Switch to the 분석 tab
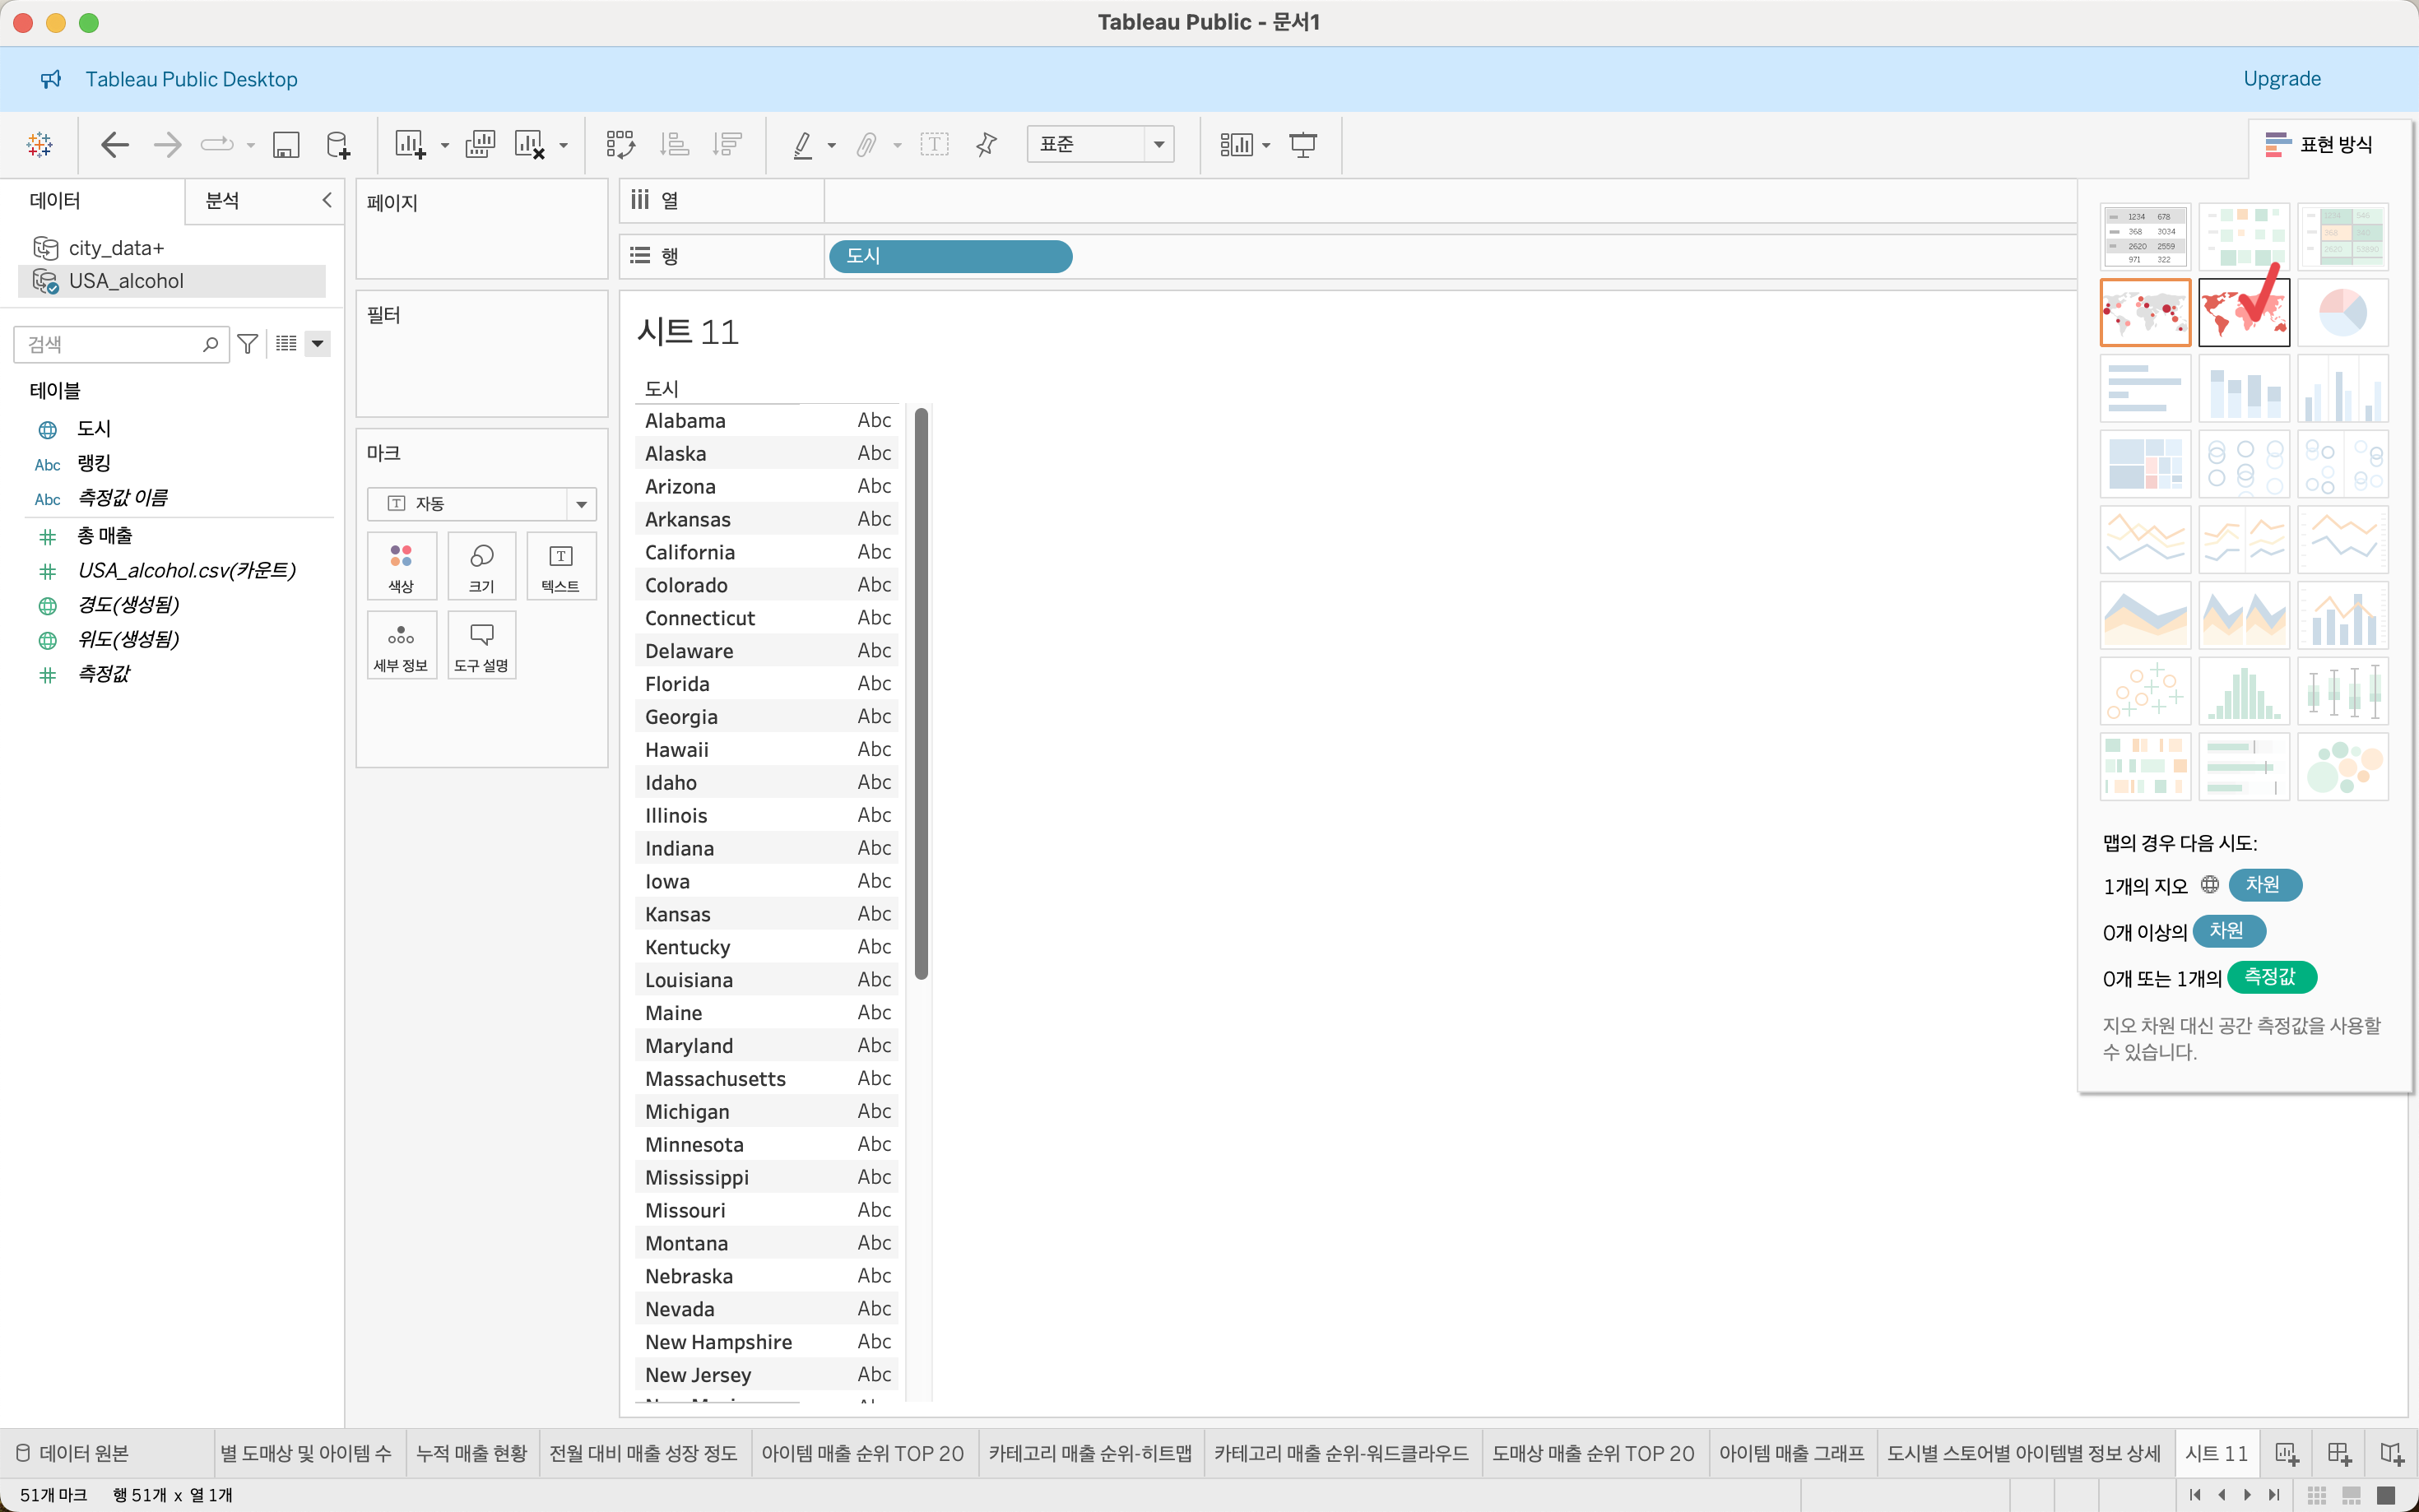The width and height of the screenshot is (2419, 1512). click(x=222, y=200)
